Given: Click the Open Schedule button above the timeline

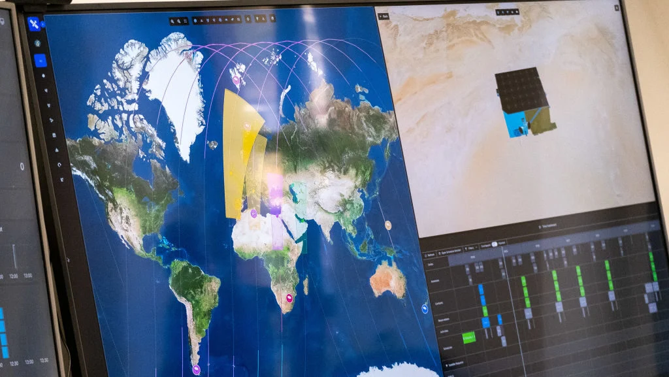Looking at the screenshot, I should pos(451,252).
